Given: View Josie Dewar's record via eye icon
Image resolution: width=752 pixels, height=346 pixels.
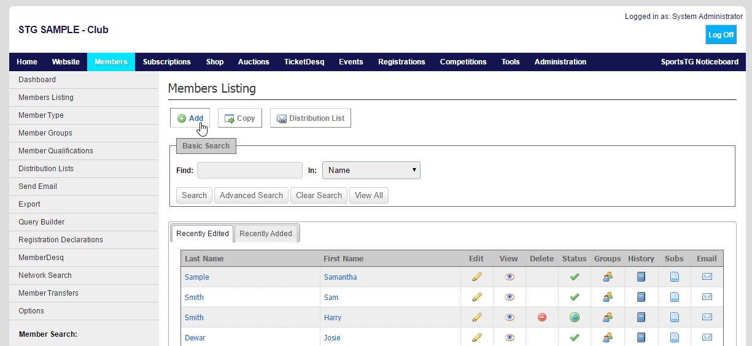Looking at the screenshot, I should (510, 337).
